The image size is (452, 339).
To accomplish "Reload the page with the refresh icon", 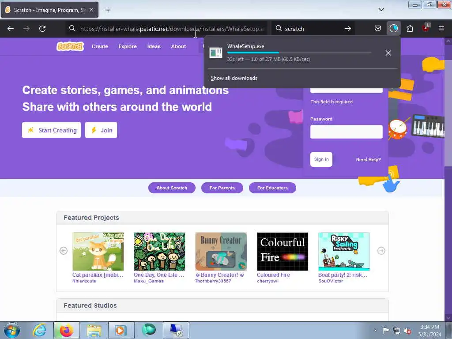I will coord(42,29).
